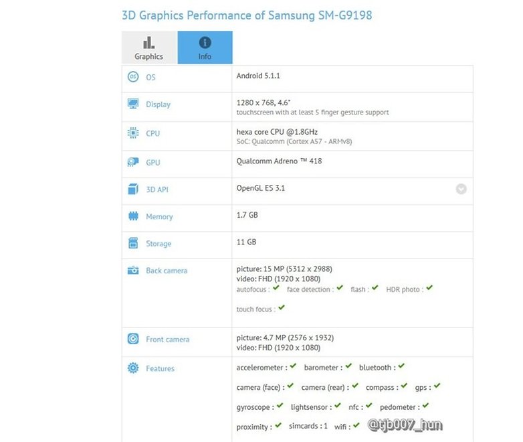Click the Display monitor icon
This screenshot has height=442, width=523.
[x=133, y=104]
